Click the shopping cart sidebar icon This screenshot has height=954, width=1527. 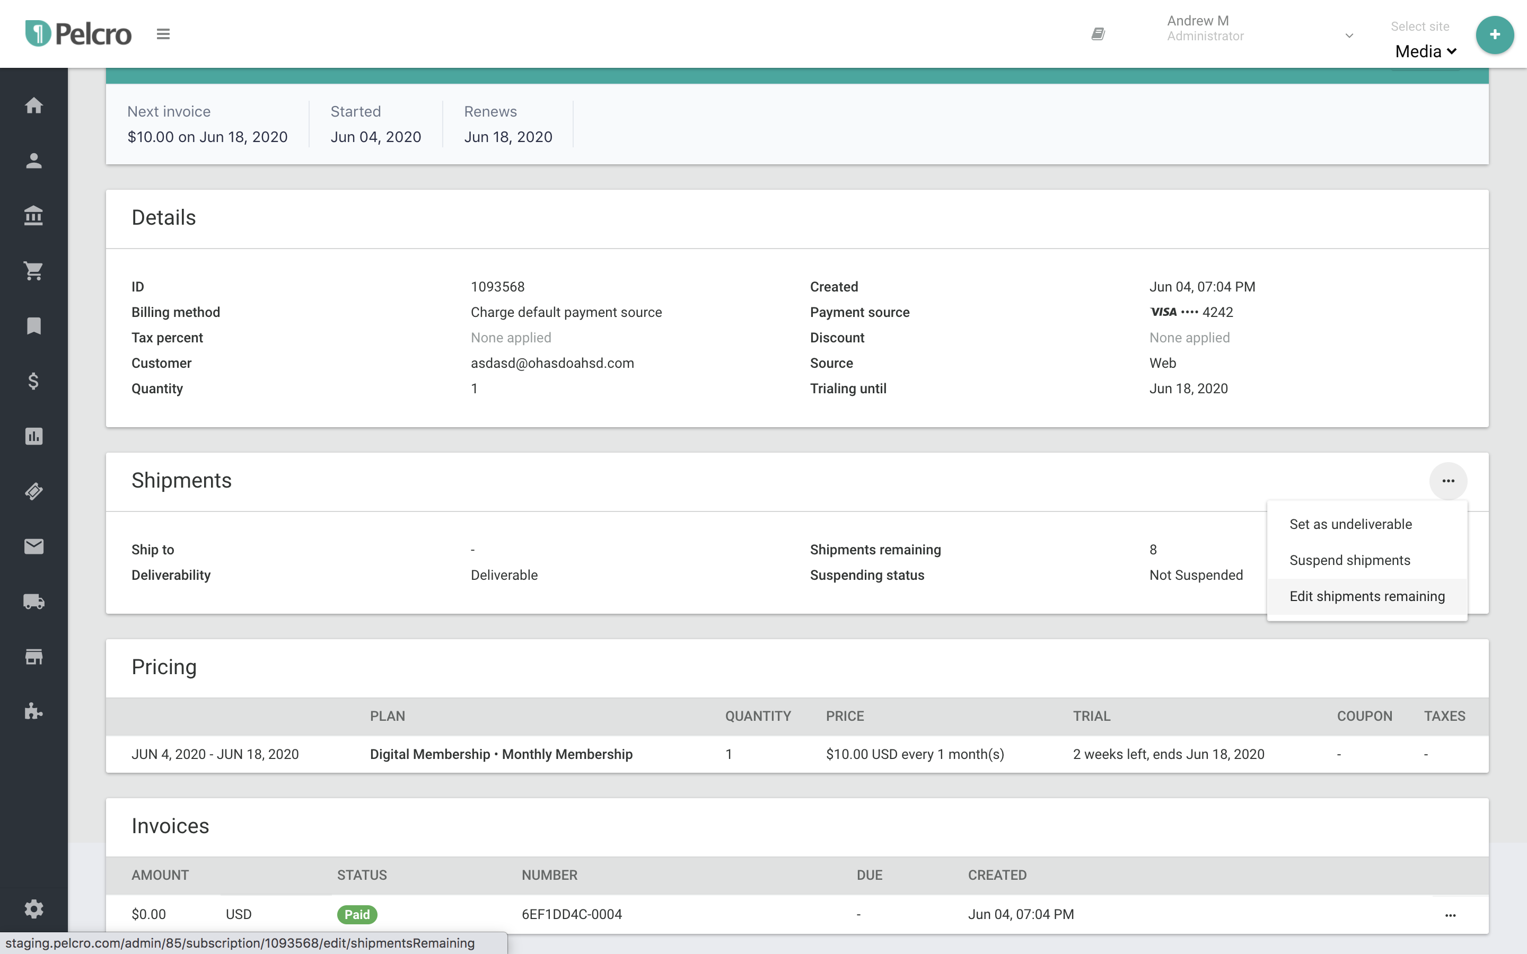(33, 271)
